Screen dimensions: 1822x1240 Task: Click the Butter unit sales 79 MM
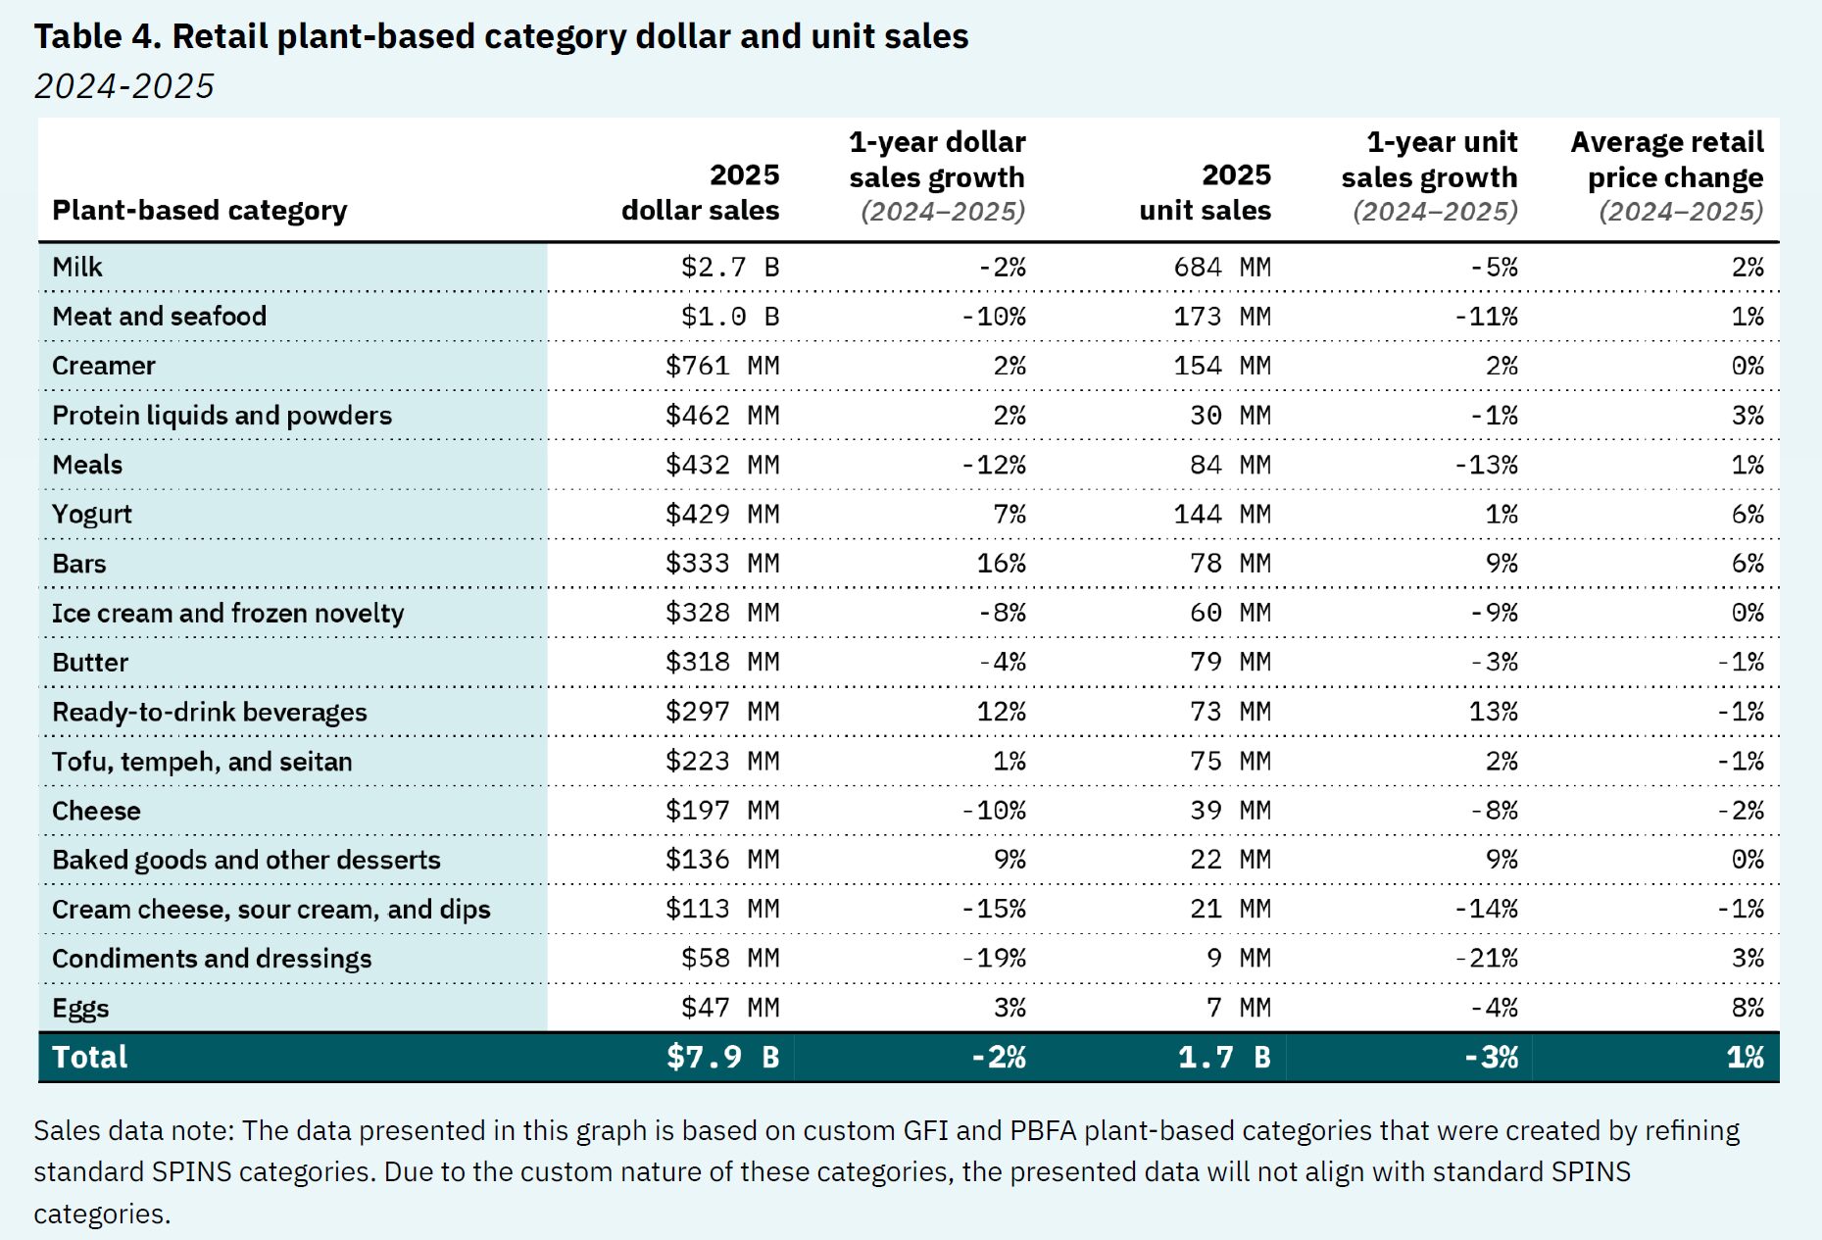[1230, 662]
